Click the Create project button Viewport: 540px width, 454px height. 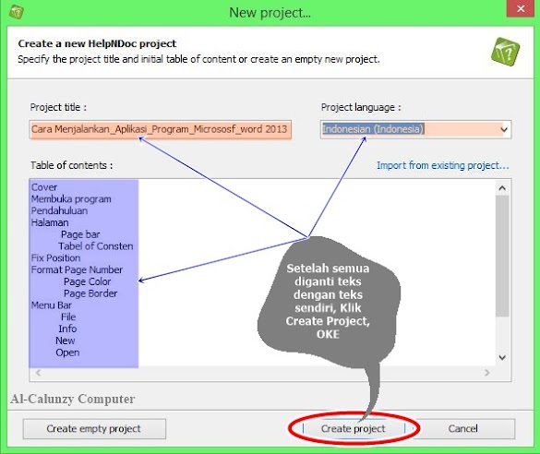pyautogui.click(x=354, y=428)
